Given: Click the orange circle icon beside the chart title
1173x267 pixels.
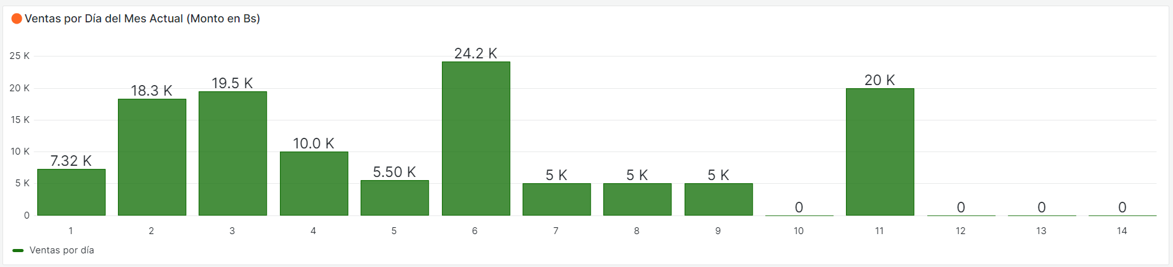Looking at the screenshot, I should coord(17,19).
